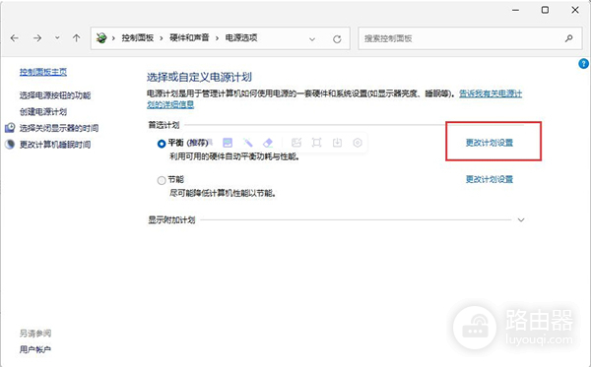Open 更改计算机睡眠时间 in the sidebar

55,145
